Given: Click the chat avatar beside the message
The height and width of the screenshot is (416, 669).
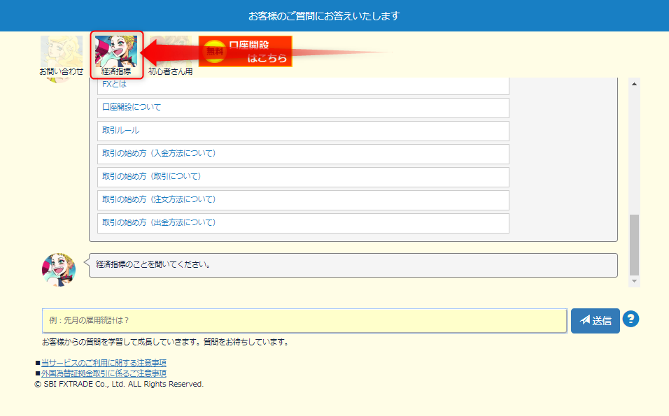Looking at the screenshot, I should [x=59, y=268].
